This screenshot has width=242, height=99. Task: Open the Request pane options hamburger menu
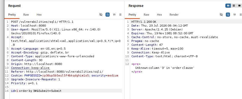point(120,15)
